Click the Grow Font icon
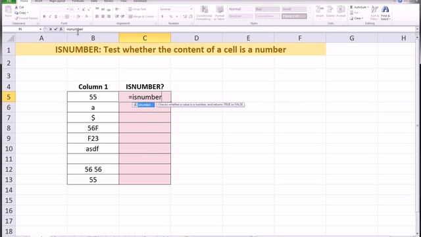 pos(84,9)
